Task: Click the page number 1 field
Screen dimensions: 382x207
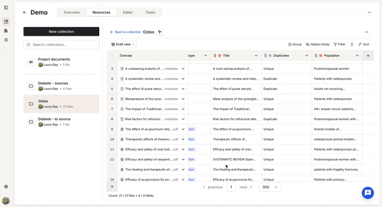Action: pyautogui.click(x=231, y=187)
